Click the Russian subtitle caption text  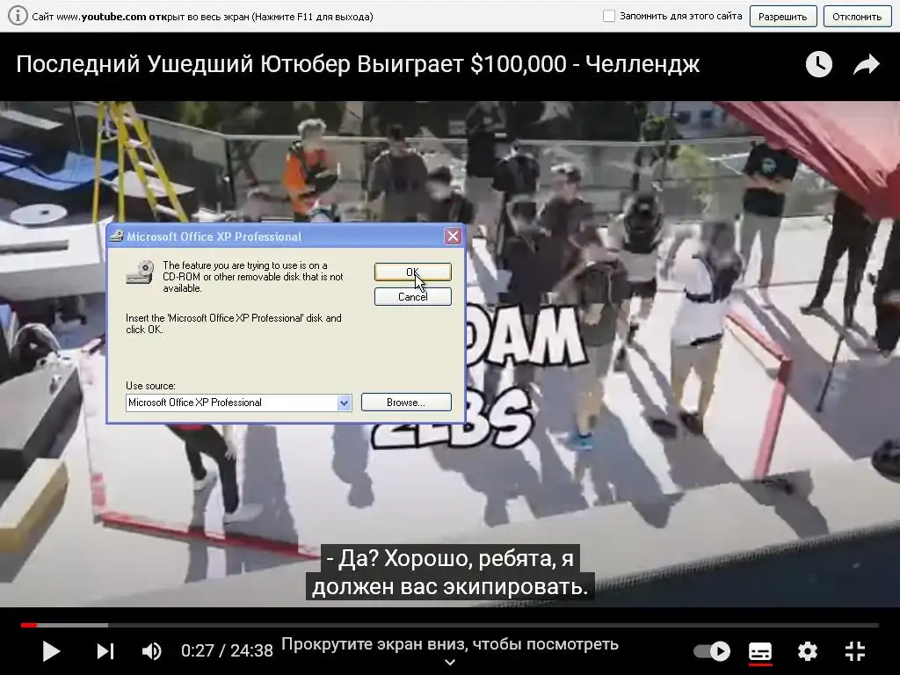(x=450, y=572)
